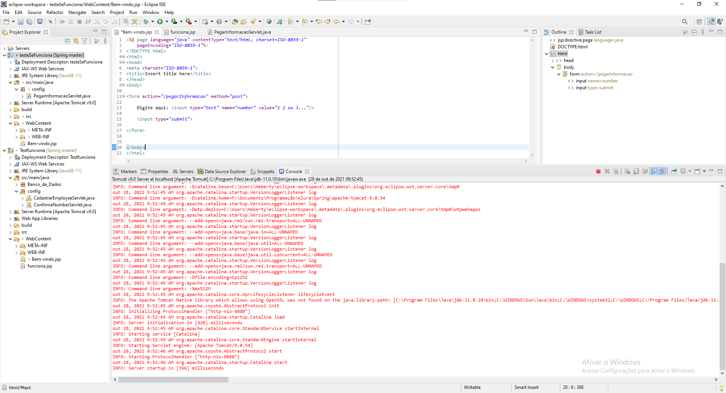The width and height of the screenshot is (726, 393).
Task: Open the Window menu
Action: [151, 12]
